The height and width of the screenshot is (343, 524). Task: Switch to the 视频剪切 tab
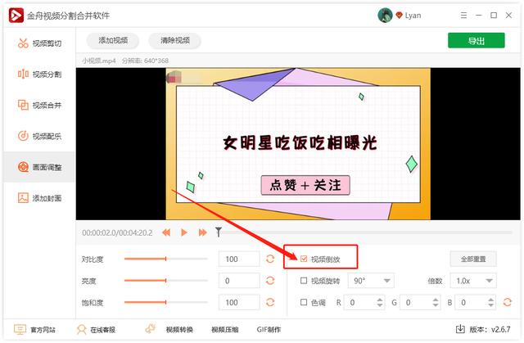point(38,43)
